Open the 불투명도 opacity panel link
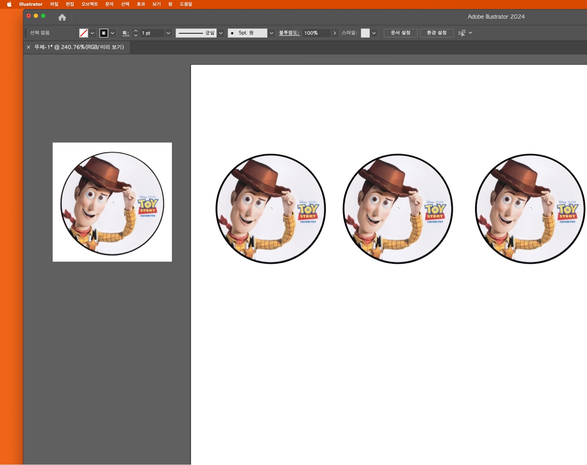 pyautogui.click(x=289, y=33)
